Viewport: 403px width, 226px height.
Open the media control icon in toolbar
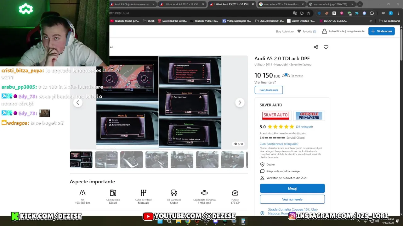click(x=383, y=13)
